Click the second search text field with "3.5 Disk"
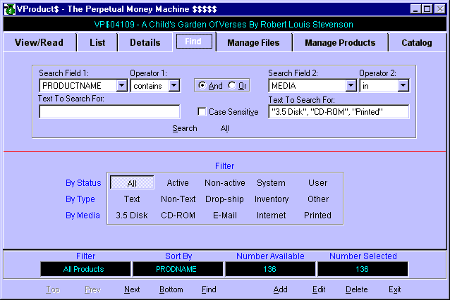 tap(339, 112)
